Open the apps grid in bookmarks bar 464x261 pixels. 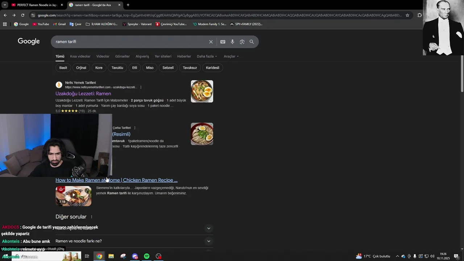5,24
